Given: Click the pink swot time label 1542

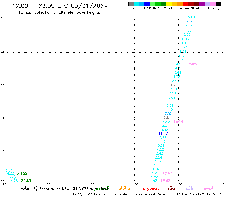Looking at the screenshot, I should (166, 181).
